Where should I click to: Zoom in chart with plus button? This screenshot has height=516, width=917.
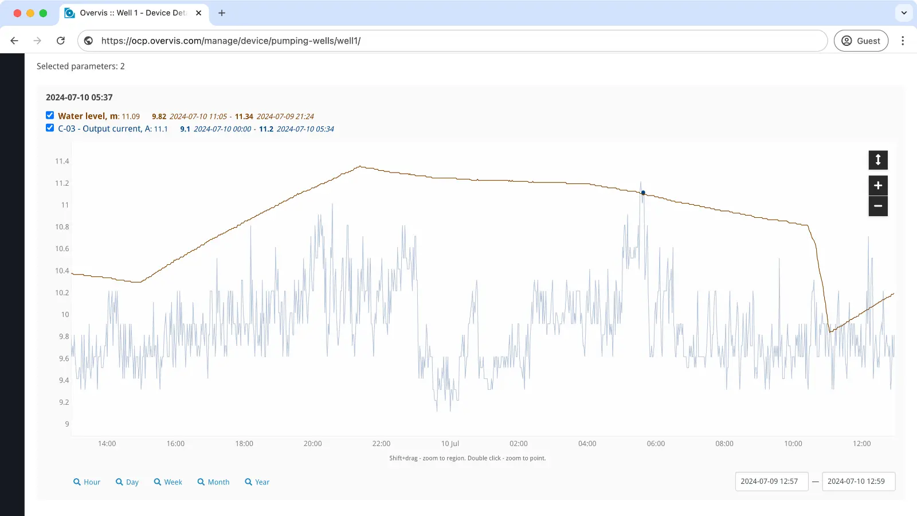coord(878,185)
